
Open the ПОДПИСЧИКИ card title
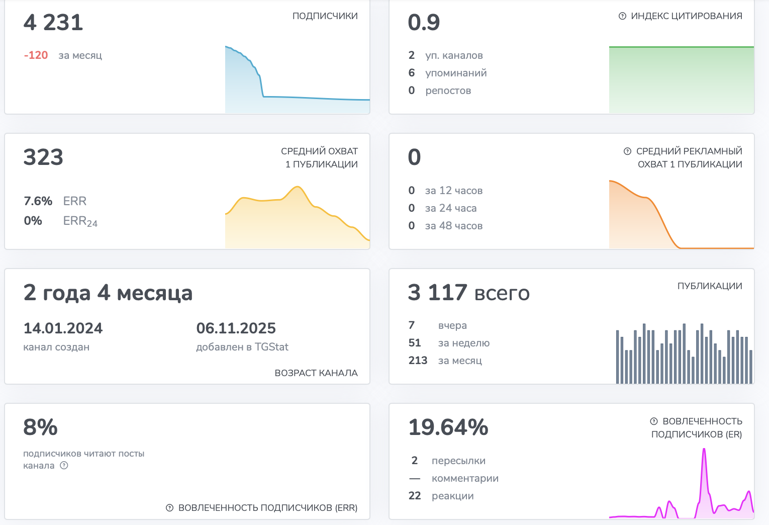[x=325, y=16]
